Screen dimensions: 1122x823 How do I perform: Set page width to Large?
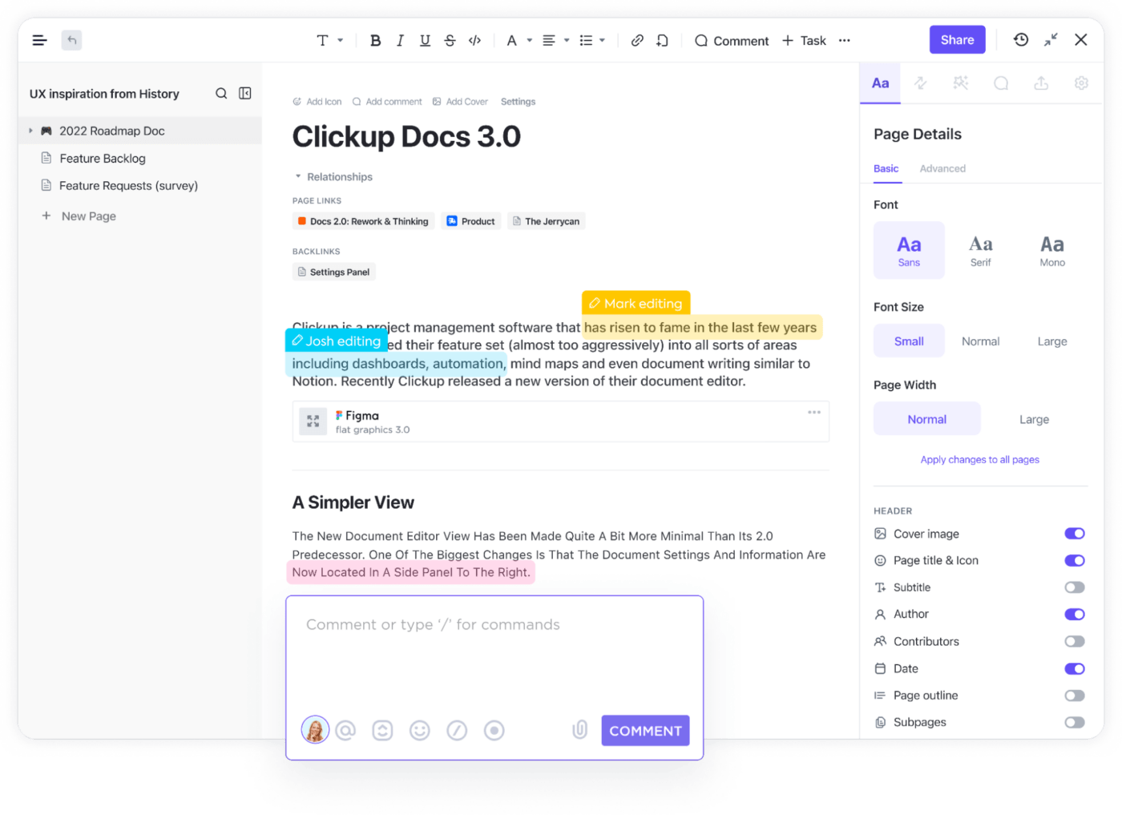1034,419
